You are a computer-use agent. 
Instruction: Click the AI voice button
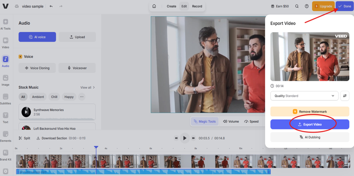(37, 37)
